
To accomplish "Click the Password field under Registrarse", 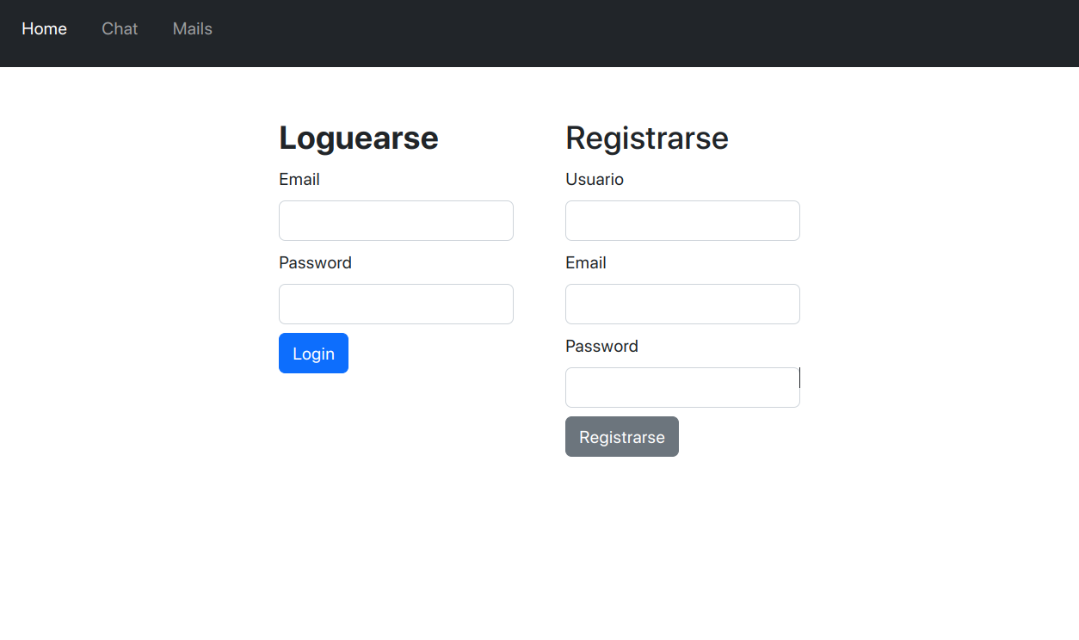I will [682, 387].
